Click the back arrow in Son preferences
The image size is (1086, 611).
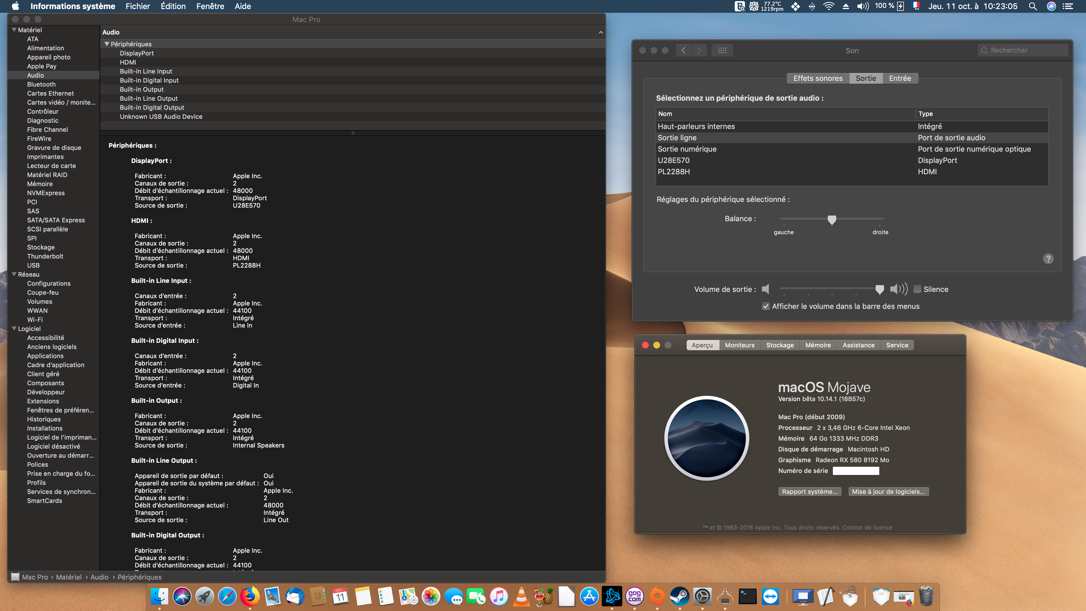pos(683,51)
